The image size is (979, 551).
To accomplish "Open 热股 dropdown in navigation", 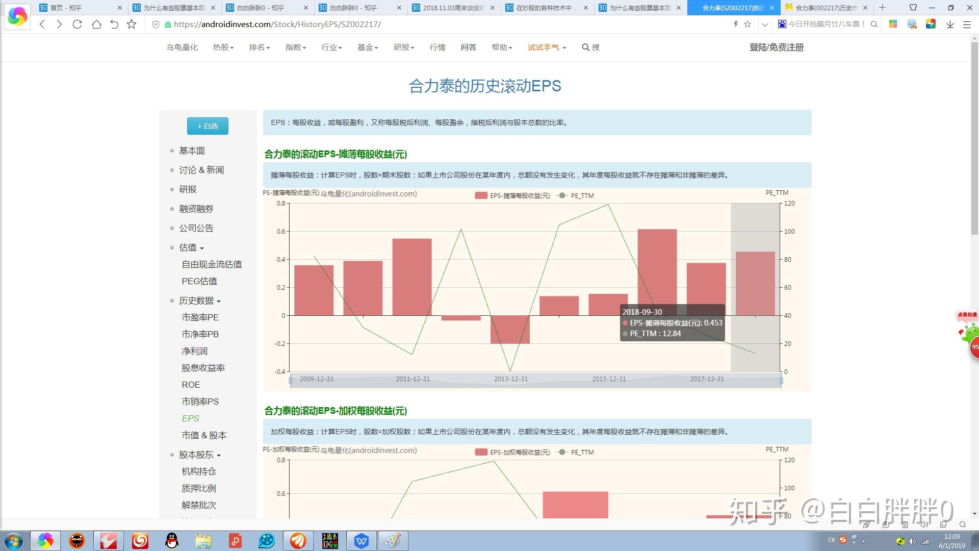I will 223,47.
